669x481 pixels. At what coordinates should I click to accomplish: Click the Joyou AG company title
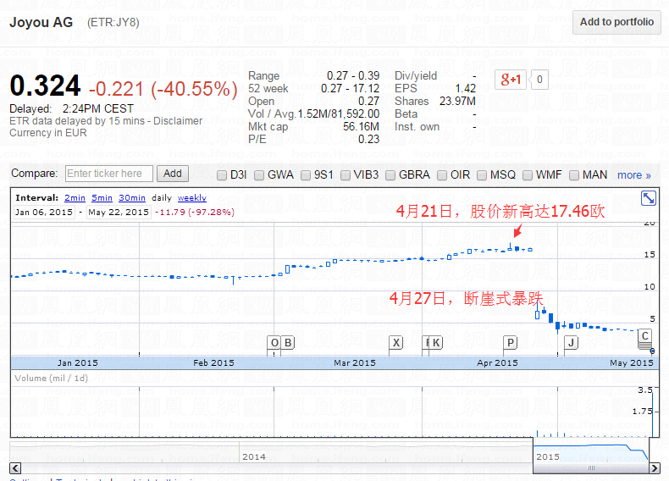tap(41, 22)
